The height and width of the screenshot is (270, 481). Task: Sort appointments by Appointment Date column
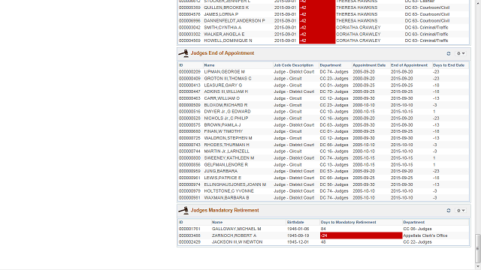(x=369, y=65)
